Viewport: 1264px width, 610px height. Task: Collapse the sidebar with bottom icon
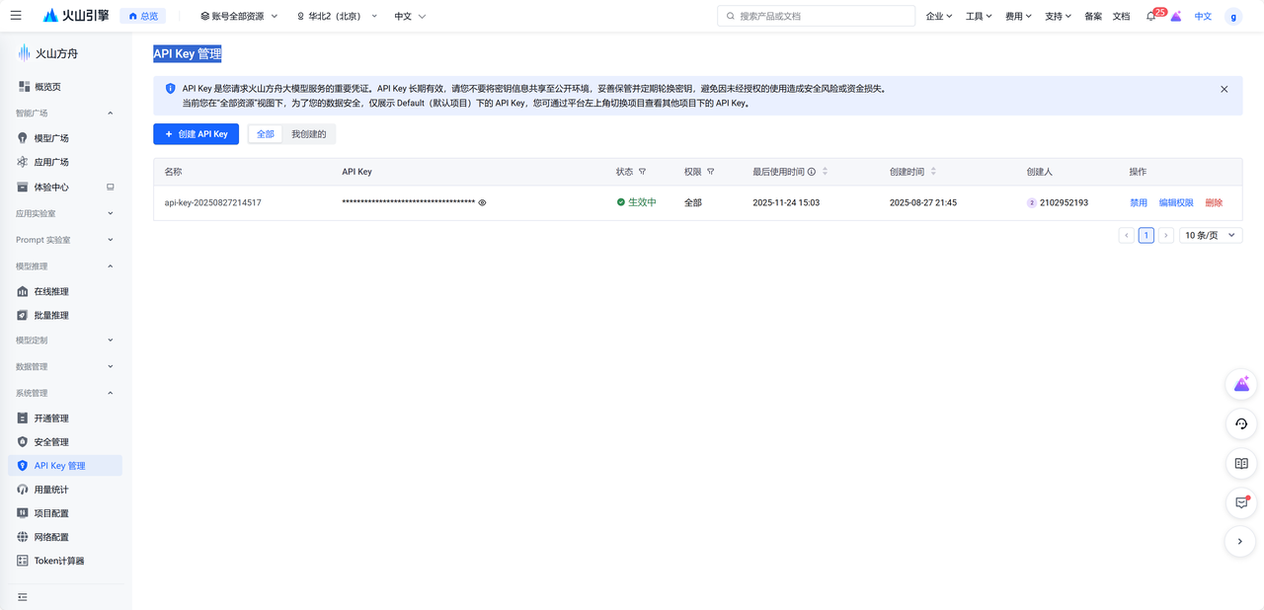coord(23,597)
